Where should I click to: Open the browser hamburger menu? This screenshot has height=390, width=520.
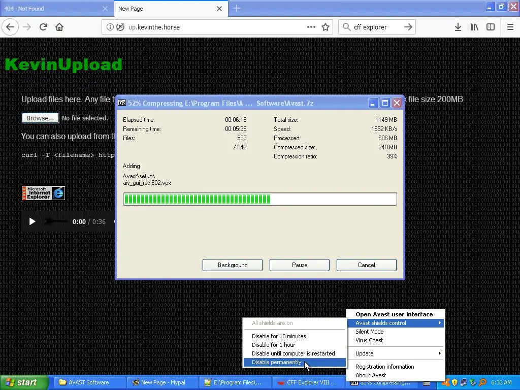point(510,27)
